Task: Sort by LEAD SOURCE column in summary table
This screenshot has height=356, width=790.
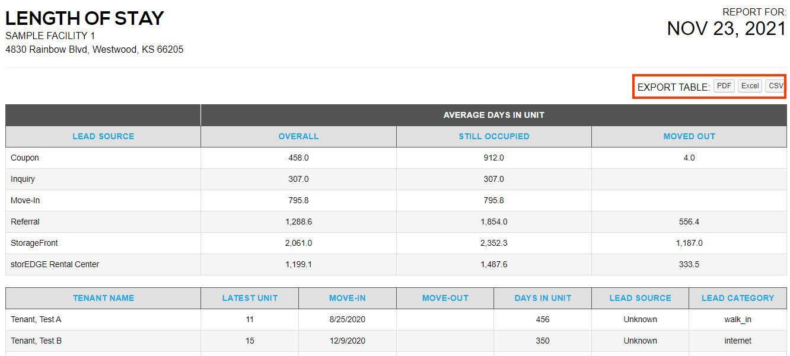Action: pyautogui.click(x=103, y=136)
